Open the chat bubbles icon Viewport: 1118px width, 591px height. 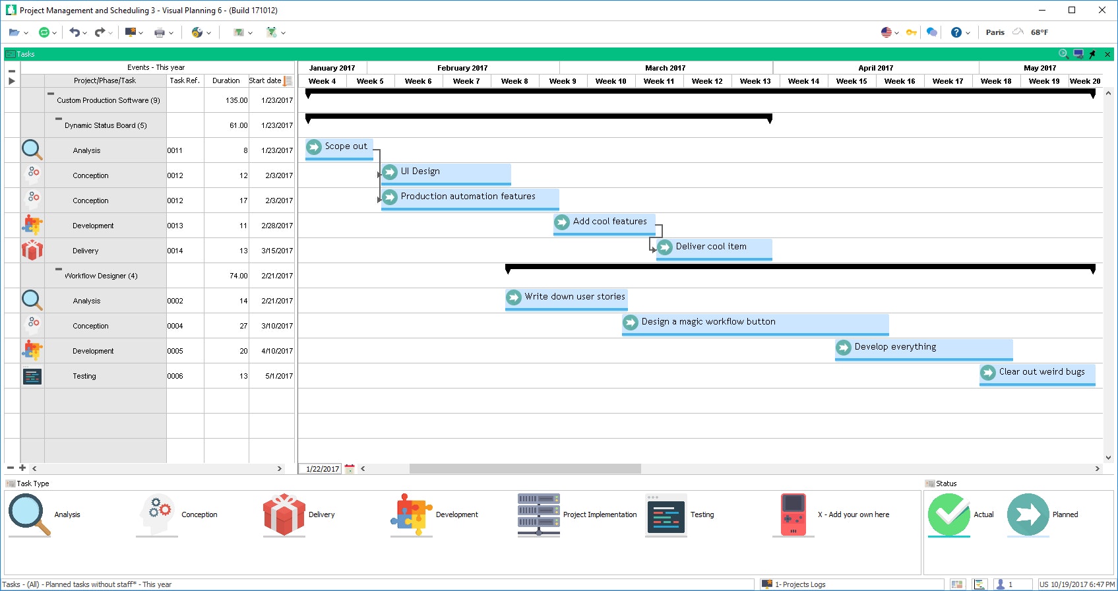(931, 32)
